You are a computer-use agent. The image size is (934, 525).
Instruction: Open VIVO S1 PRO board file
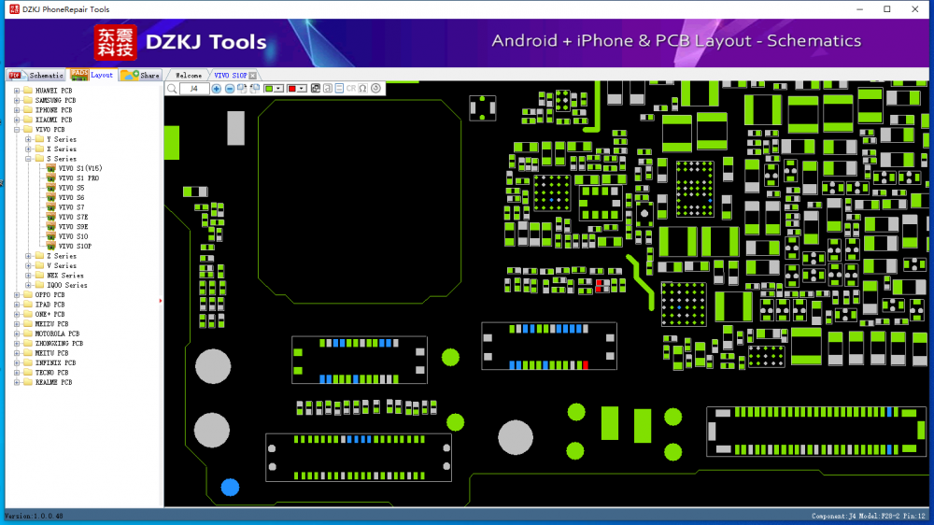[78, 178]
